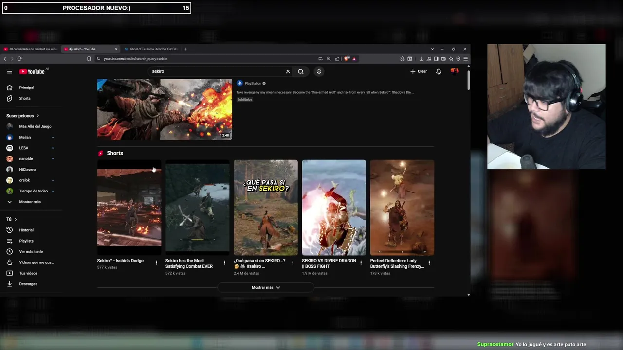This screenshot has width=623, height=350.
Task: Open the extensions puzzle icon
Action: (403, 59)
